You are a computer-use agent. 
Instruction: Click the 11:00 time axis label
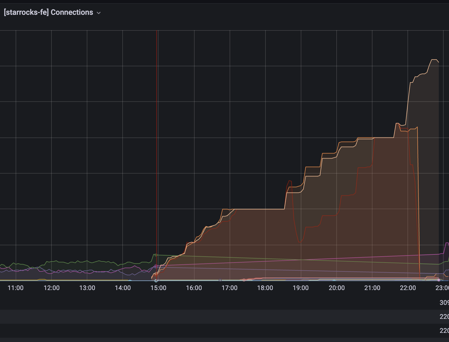pos(16,288)
